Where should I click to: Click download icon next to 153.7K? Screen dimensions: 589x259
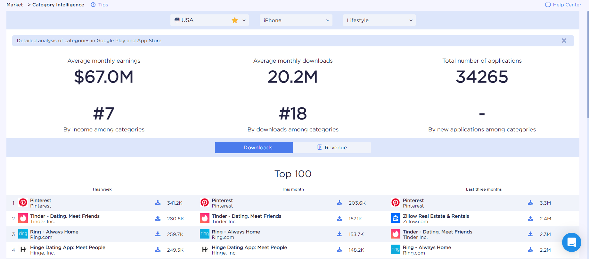339,234
